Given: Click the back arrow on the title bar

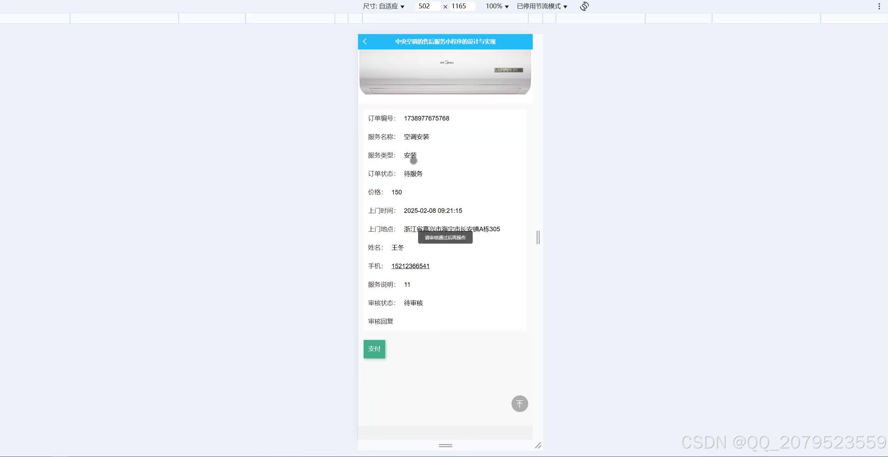Looking at the screenshot, I should [x=364, y=41].
